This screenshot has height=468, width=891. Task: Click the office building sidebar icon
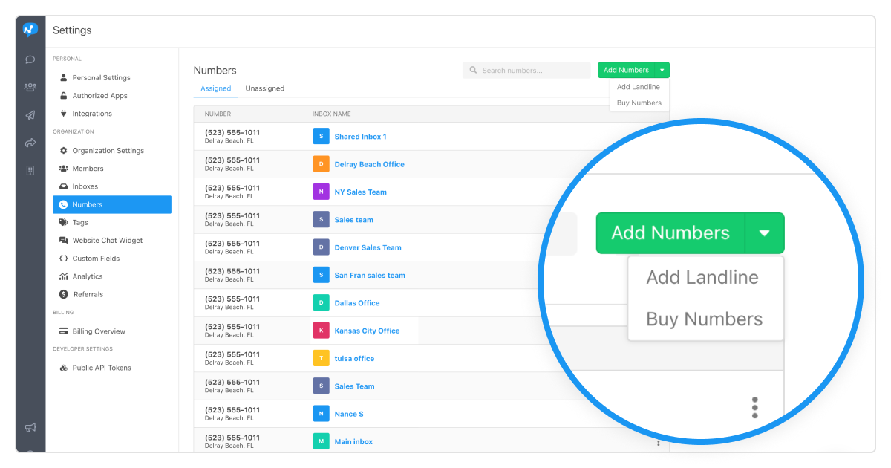[x=30, y=171]
